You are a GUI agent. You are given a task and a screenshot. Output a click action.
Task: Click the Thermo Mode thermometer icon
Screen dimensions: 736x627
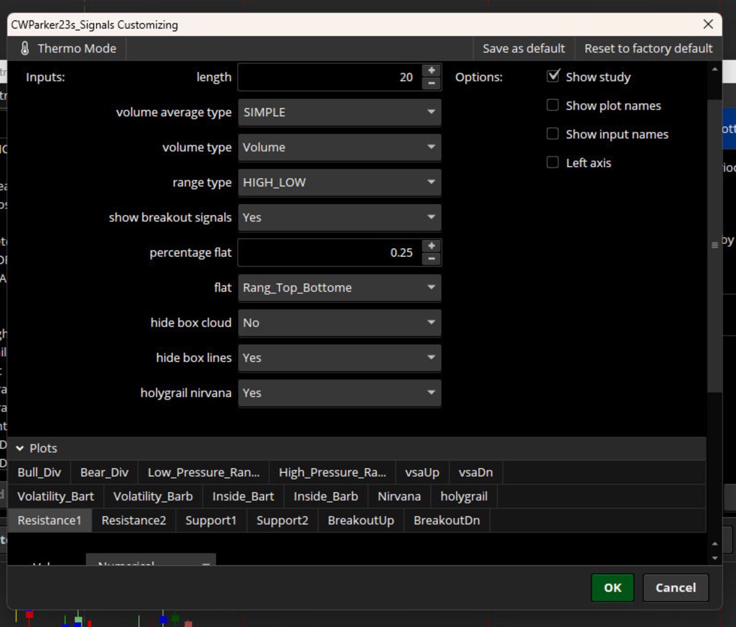(24, 48)
